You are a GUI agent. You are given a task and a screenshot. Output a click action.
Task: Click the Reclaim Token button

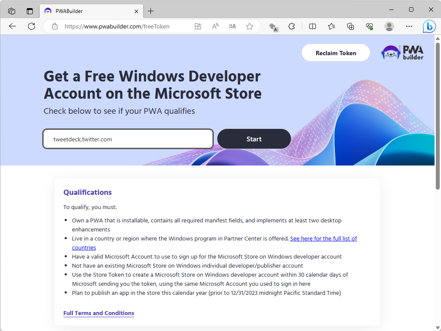coord(335,53)
